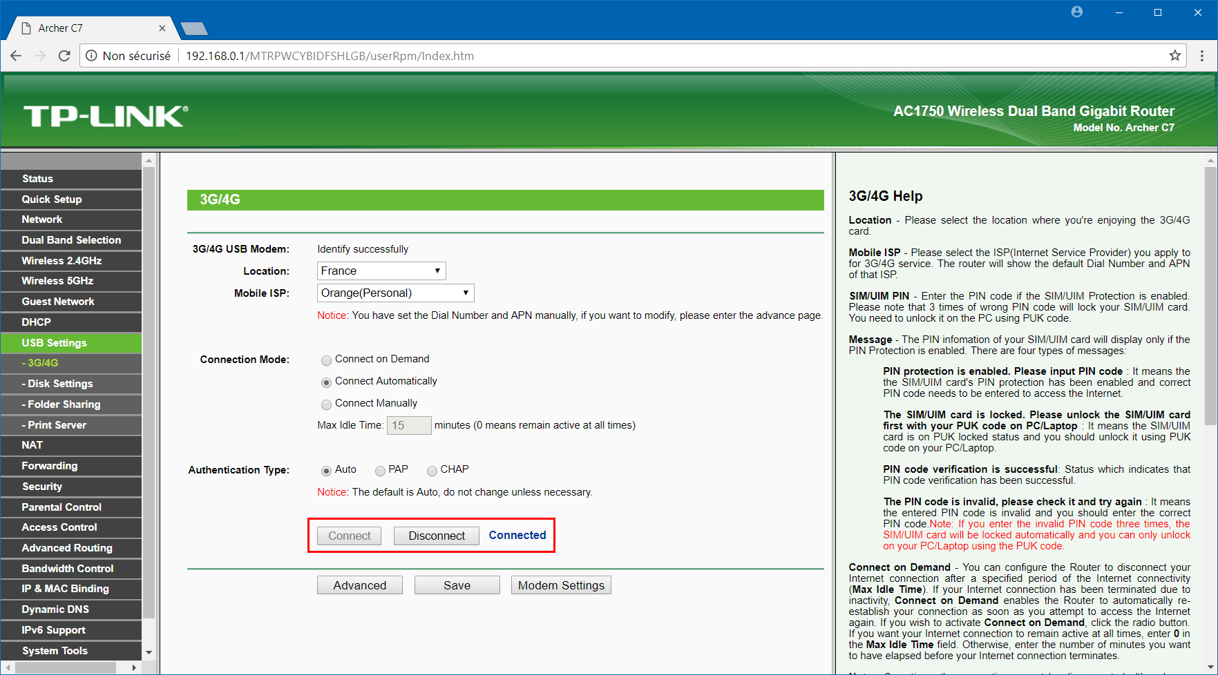Click the browser forward arrow
Viewport: 1218px width, 675px height.
pos(40,56)
